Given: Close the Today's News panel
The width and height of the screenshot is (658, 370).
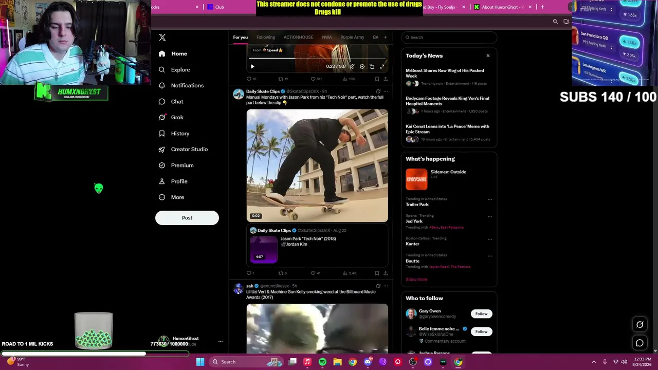Looking at the screenshot, I should [488, 55].
